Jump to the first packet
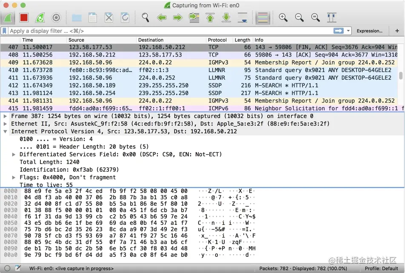This screenshot has width=405, height=273. tap(210, 17)
